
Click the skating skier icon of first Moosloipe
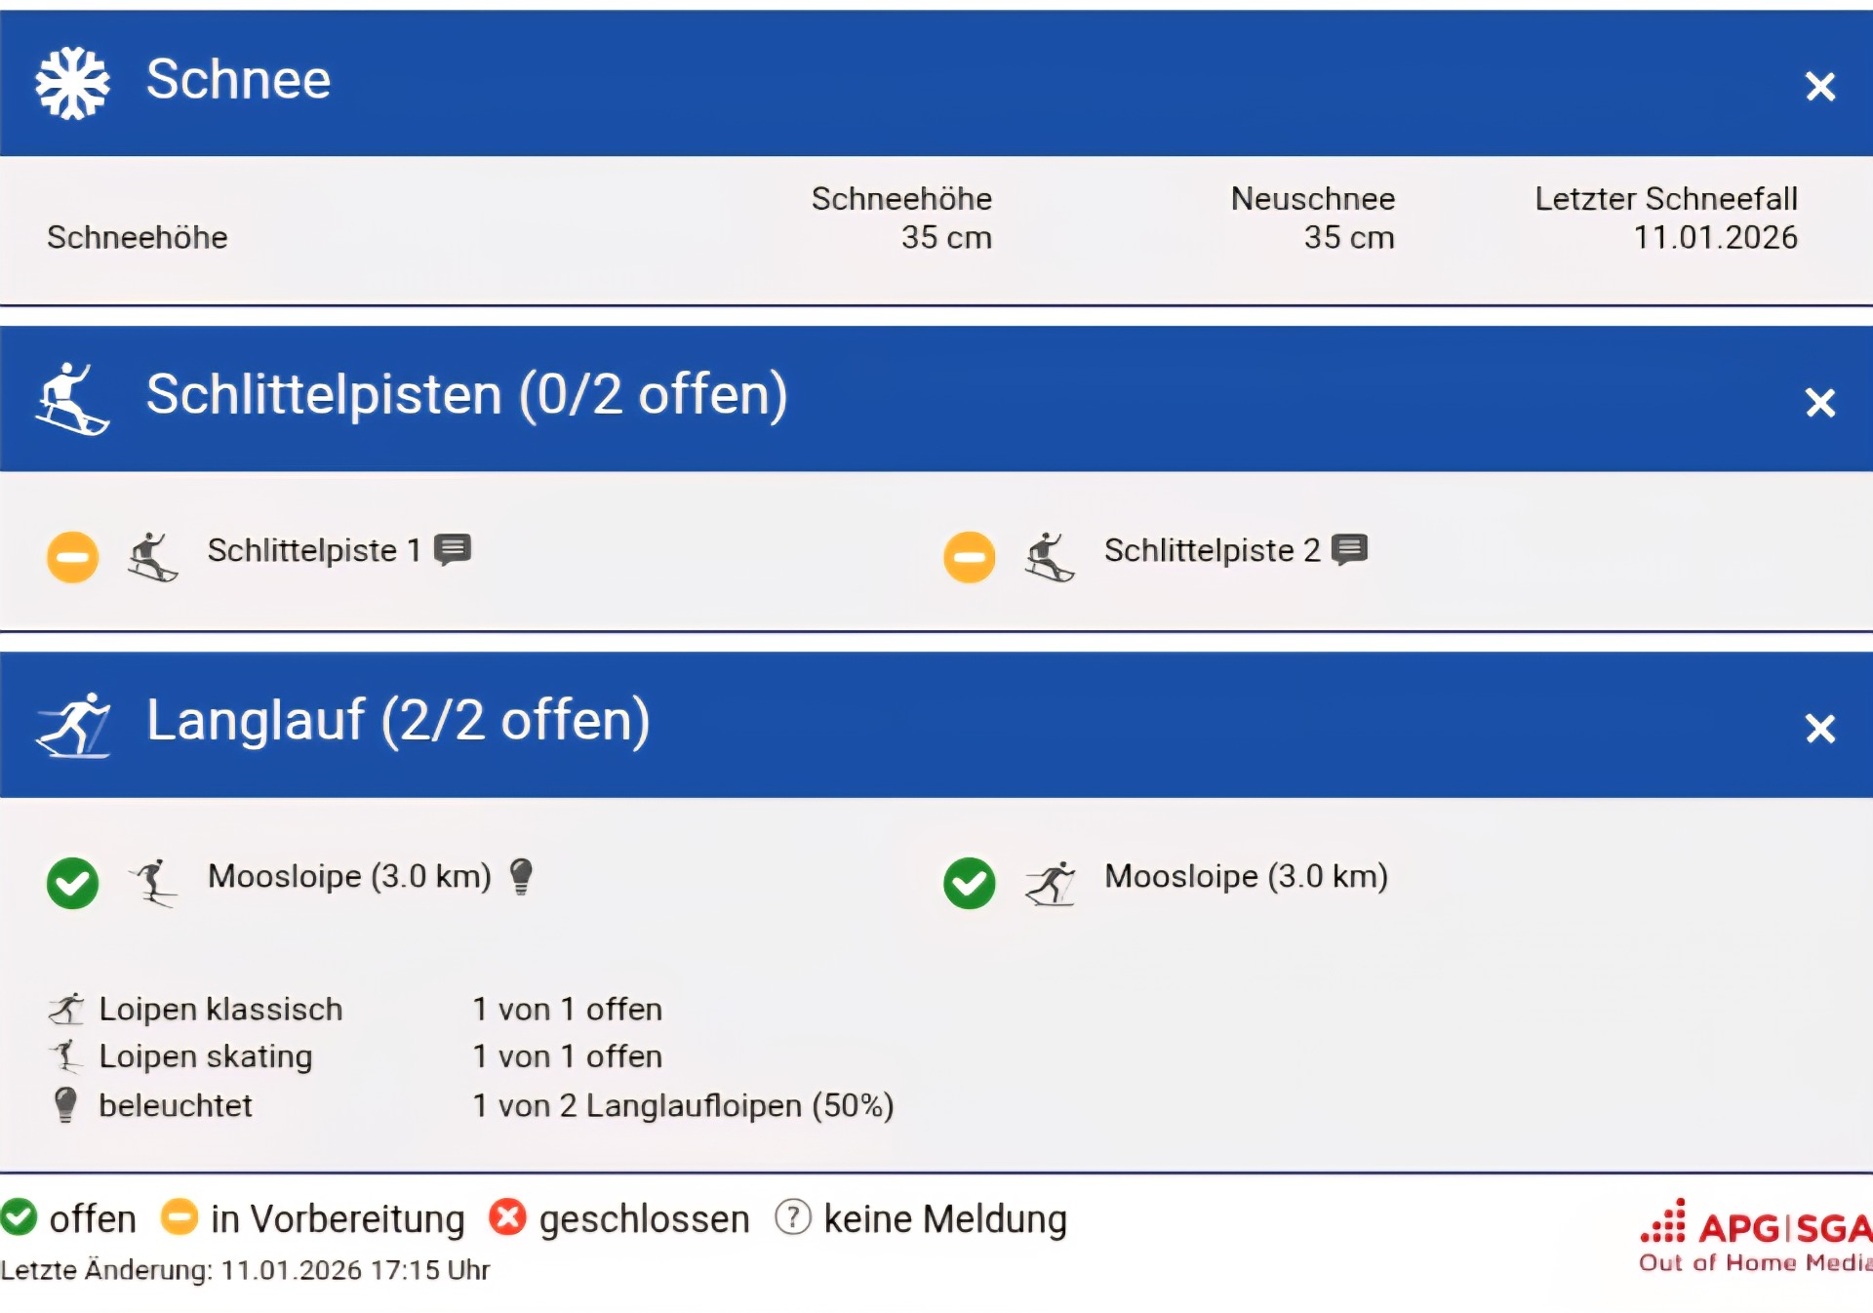[x=153, y=882]
